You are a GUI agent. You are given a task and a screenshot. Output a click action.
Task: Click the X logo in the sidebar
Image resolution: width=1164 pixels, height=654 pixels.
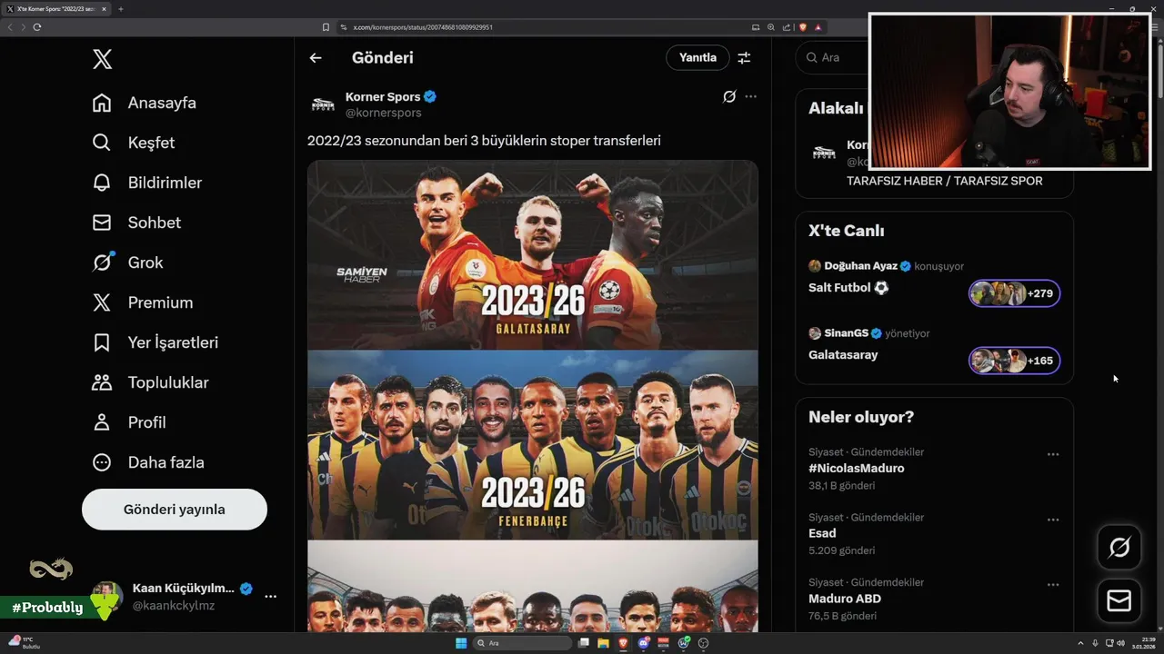coord(102,60)
